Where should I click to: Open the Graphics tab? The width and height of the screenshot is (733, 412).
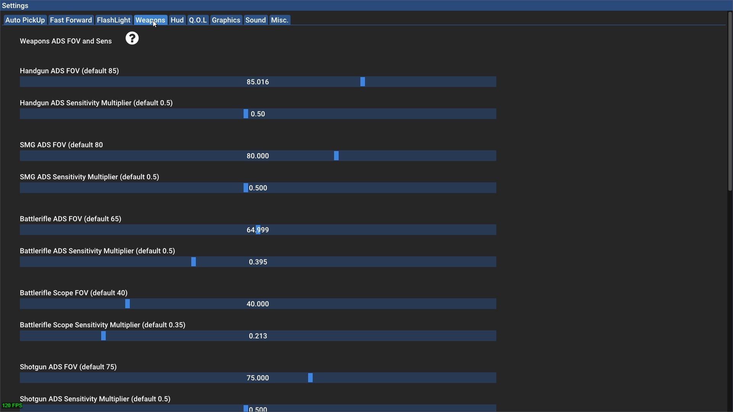tap(226, 20)
